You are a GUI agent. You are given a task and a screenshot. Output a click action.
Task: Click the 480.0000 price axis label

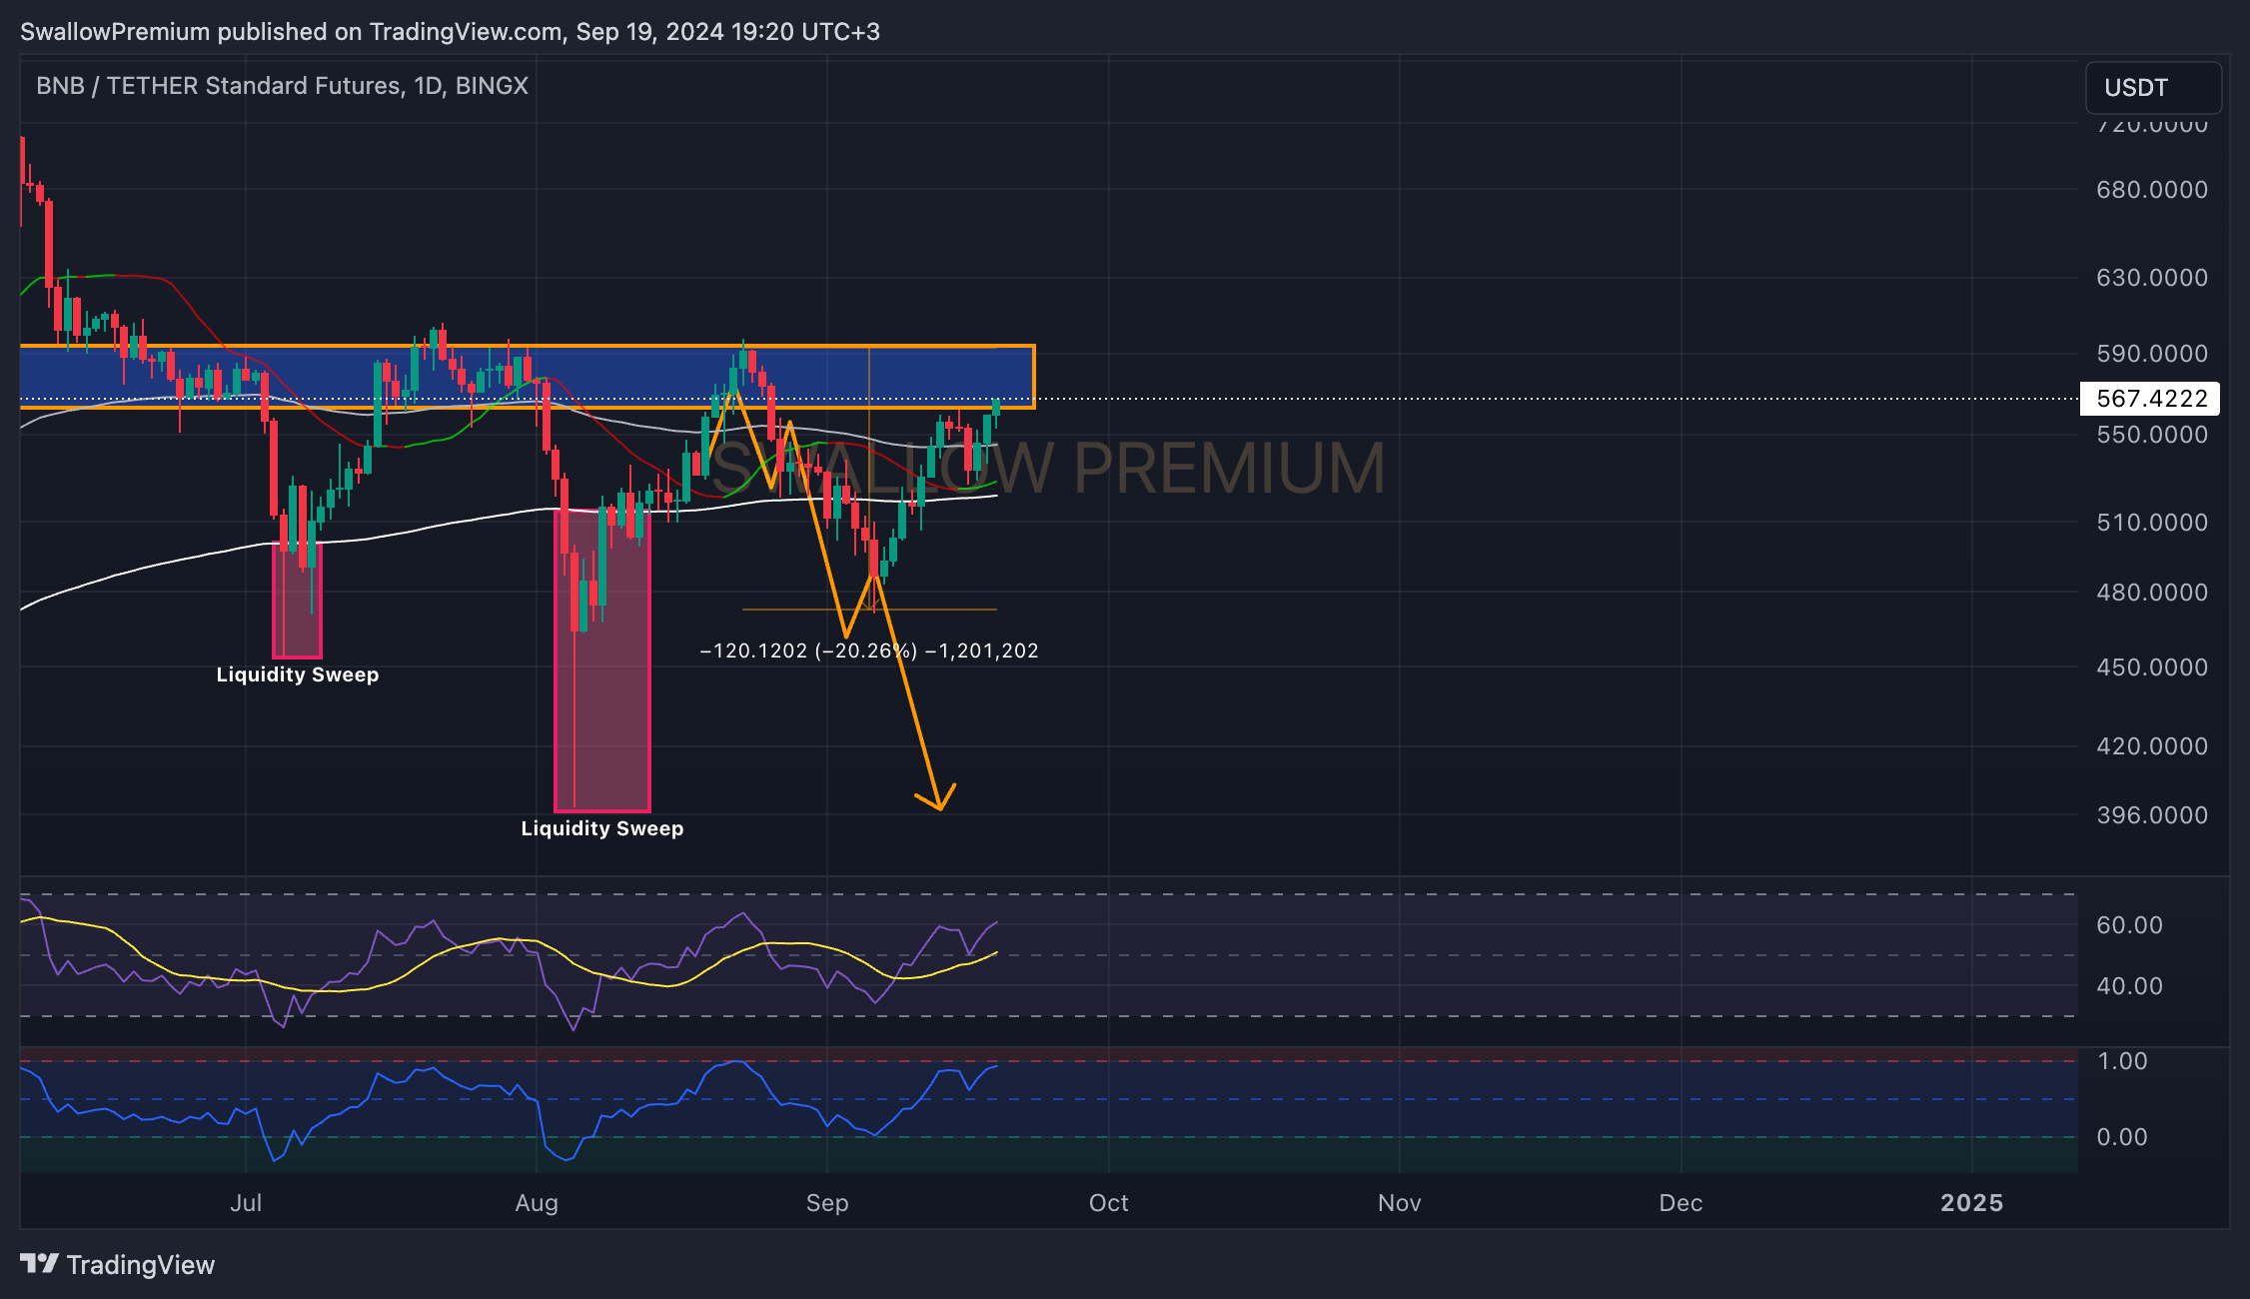coord(2152,593)
